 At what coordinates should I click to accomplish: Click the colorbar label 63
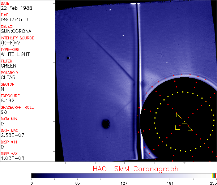77,183
